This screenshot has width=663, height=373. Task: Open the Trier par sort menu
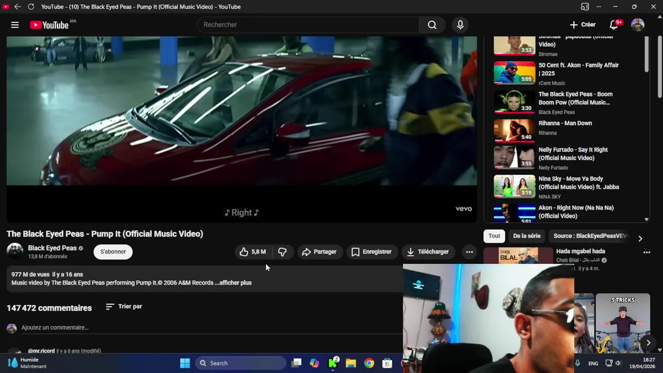pyautogui.click(x=124, y=307)
